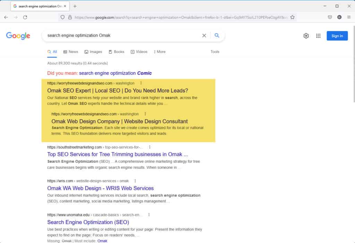Close the search engine optimization tab
The image size is (355, 243).
tap(65, 6)
